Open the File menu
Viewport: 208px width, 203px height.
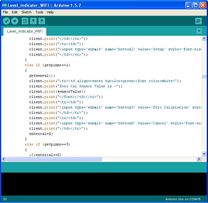[x=5, y=12]
